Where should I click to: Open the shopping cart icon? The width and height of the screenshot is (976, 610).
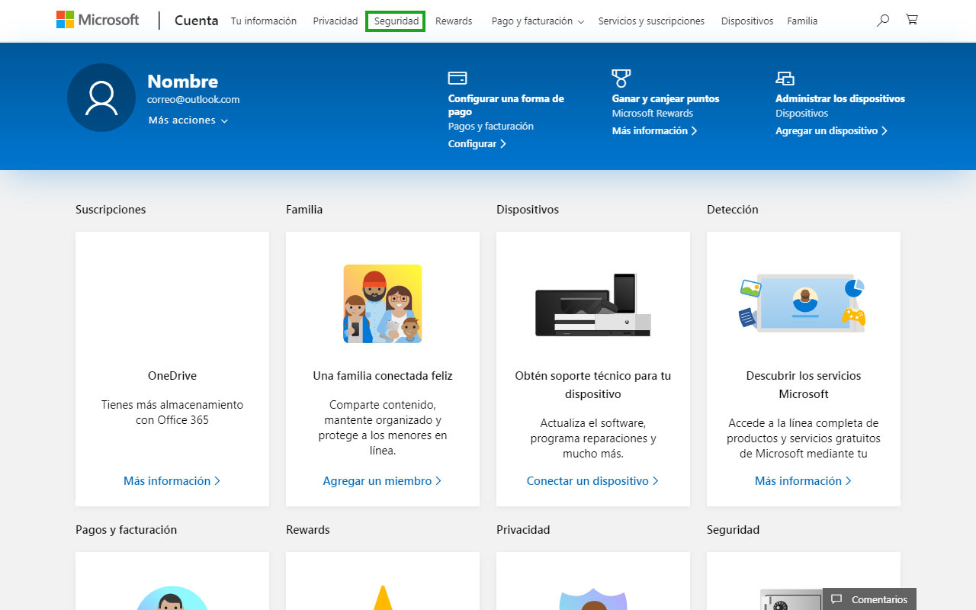(912, 20)
